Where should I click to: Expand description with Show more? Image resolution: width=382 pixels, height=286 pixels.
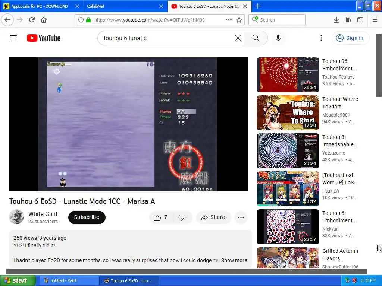234,260
